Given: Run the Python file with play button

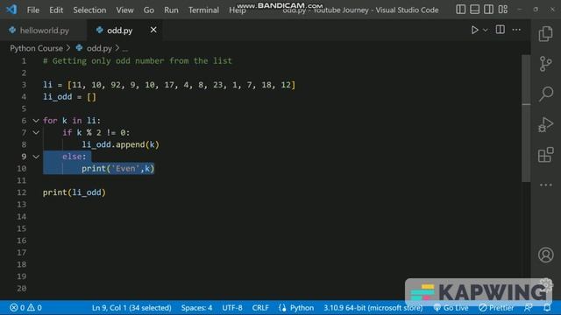Looking at the screenshot, I should point(474,30).
